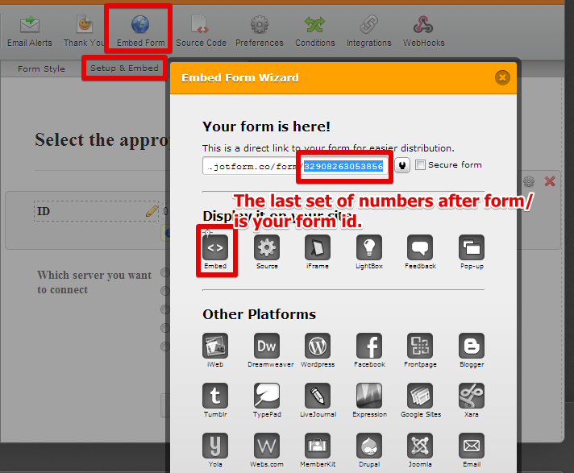Choose the Tumblr platform icon
The image size is (574, 473).
215,396
